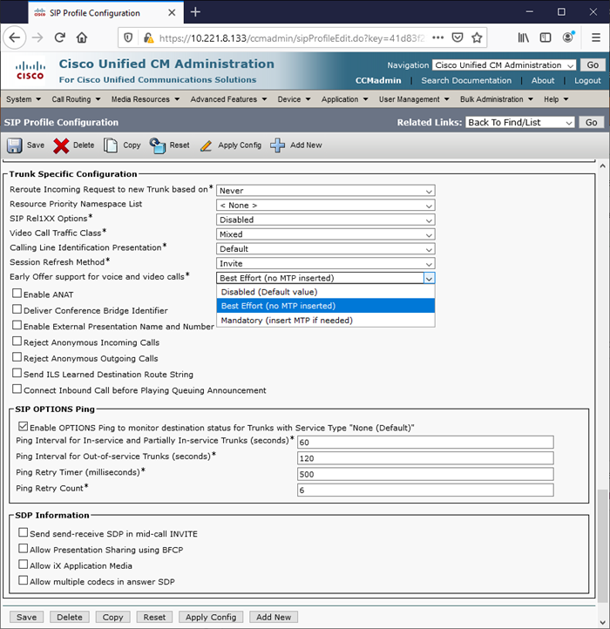The width and height of the screenshot is (610, 629).
Task: Click the Ping Retry Count input field
Action: point(425,490)
